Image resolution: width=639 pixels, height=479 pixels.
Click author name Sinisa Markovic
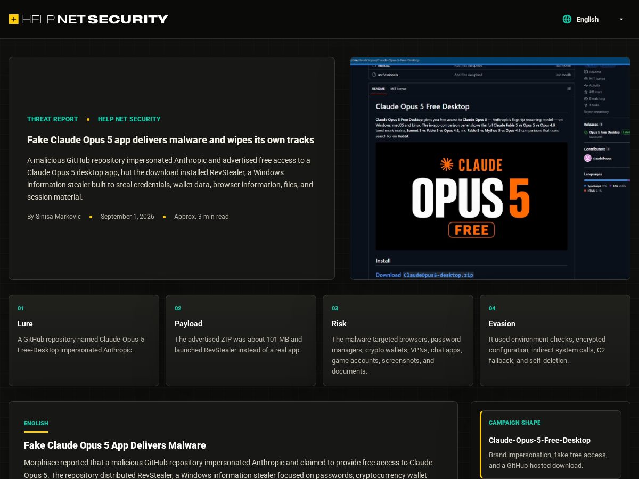click(54, 217)
